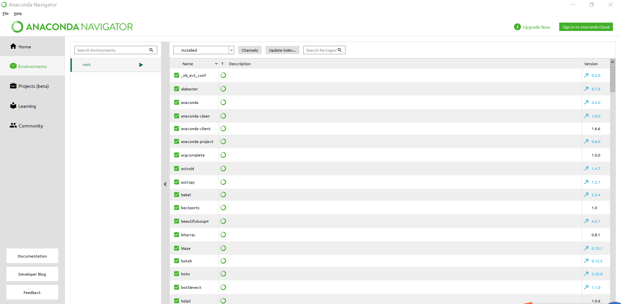621x304 pixels.
Task: Click the upgrade arrow for babel
Action: (586, 195)
